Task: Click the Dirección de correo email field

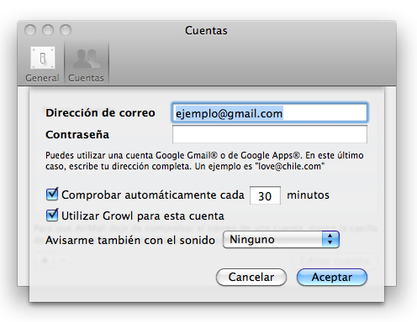Action: pyautogui.click(x=270, y=112)
